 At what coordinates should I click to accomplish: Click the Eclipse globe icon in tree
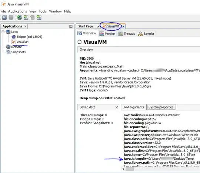(x=14, y=37)
